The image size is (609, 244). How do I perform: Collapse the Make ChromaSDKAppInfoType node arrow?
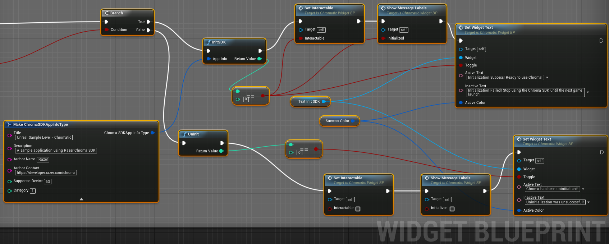point(81,199)
